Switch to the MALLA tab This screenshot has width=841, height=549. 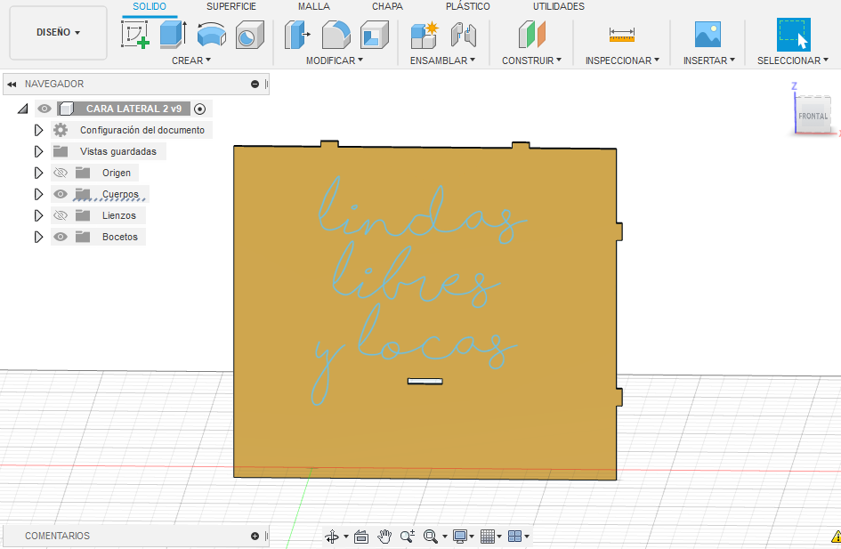pyautogui.click(x=314, y=6)
